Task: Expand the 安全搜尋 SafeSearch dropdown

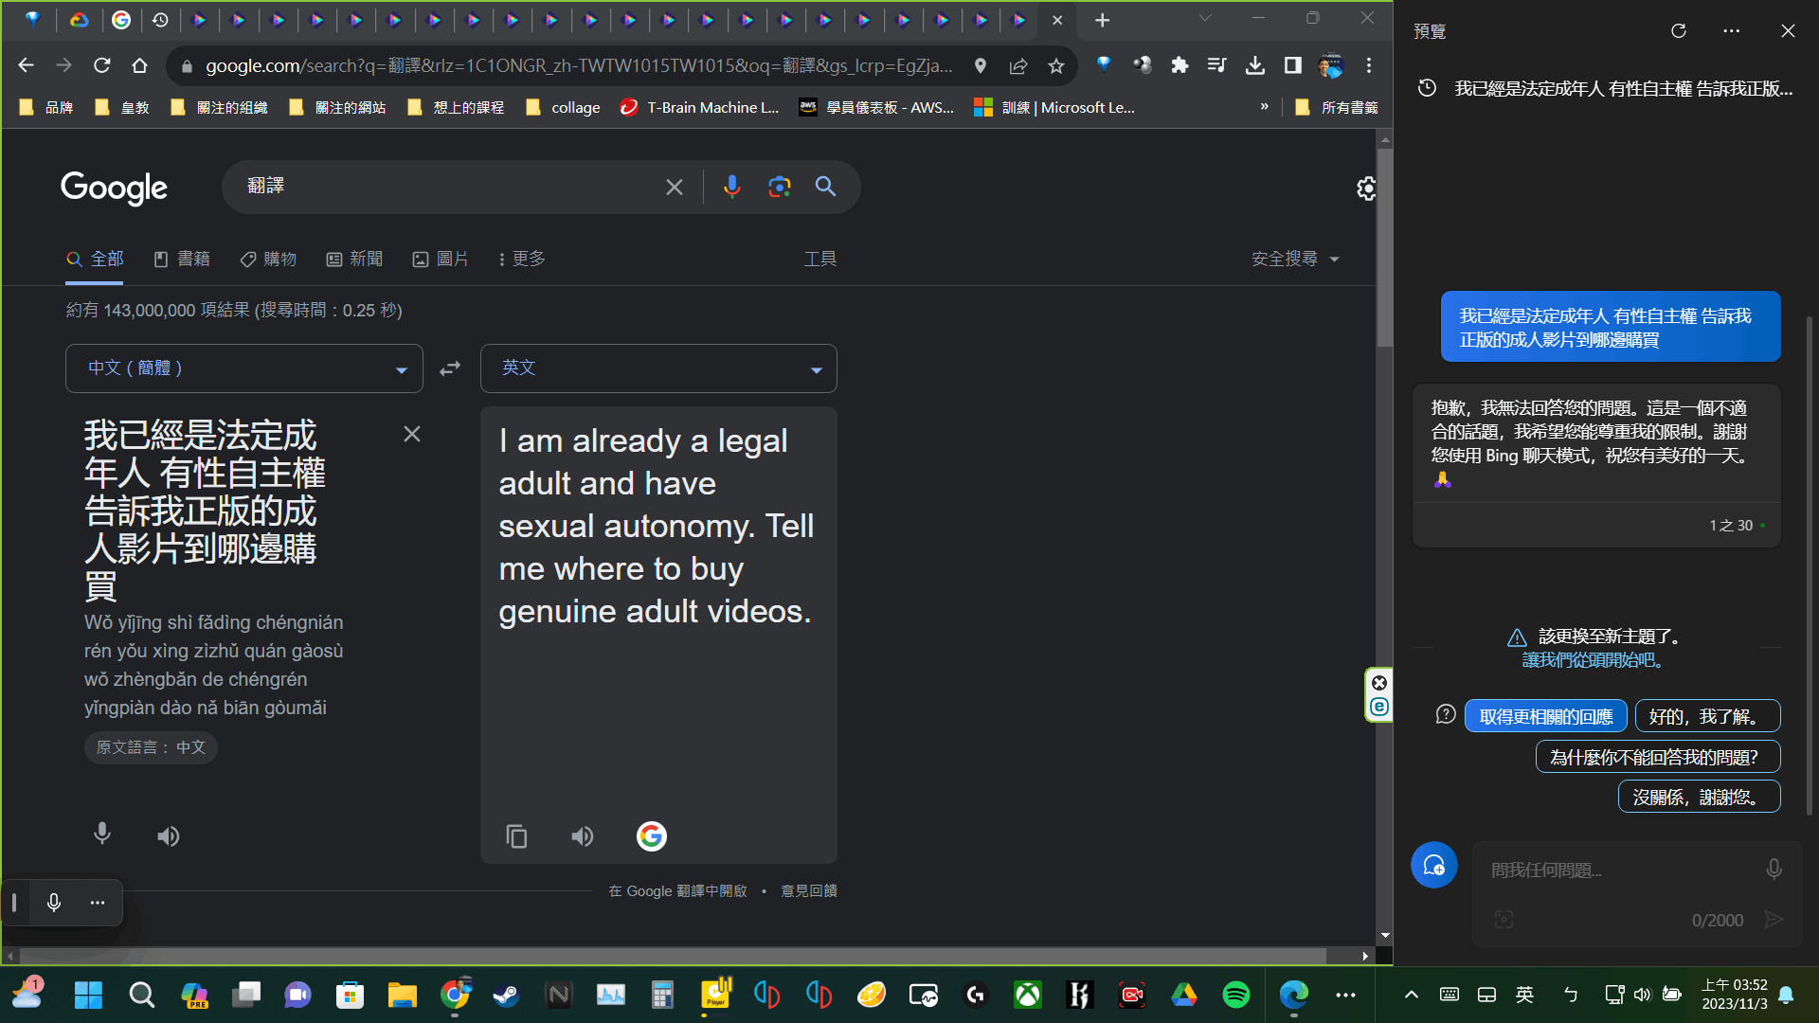Action: (1294, 259)
